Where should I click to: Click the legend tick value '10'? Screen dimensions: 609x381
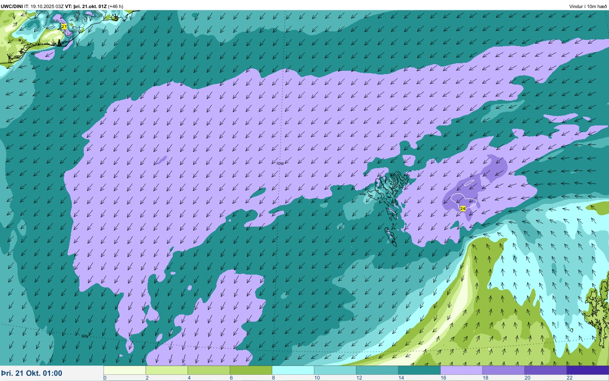tap(316, 378)
